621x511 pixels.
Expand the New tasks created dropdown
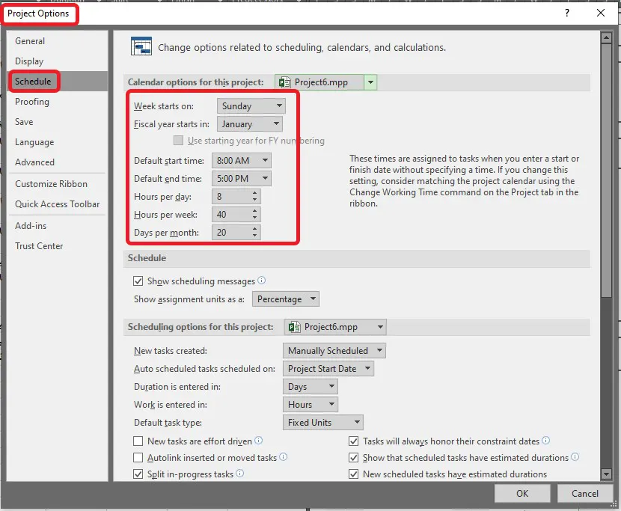pos(334,350)
